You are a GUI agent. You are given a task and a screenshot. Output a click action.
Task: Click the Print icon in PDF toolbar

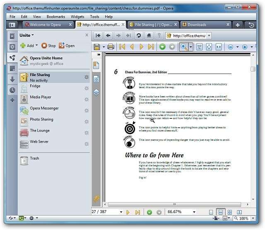(x=111, y=47)
